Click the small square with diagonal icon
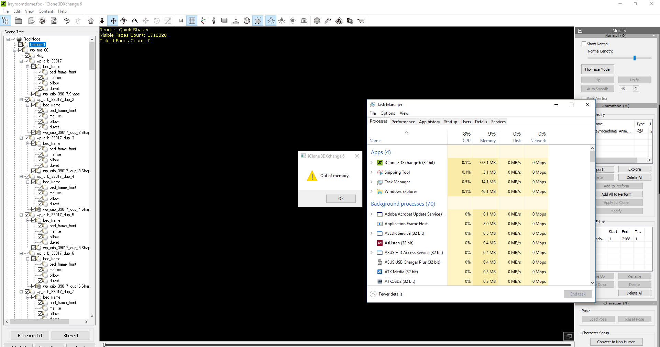Image resolution: width=660 pixels, height=347 pixels. point(181,21)
